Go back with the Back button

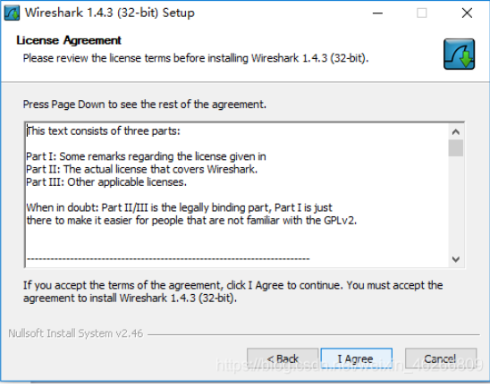(x=283, y=358)
